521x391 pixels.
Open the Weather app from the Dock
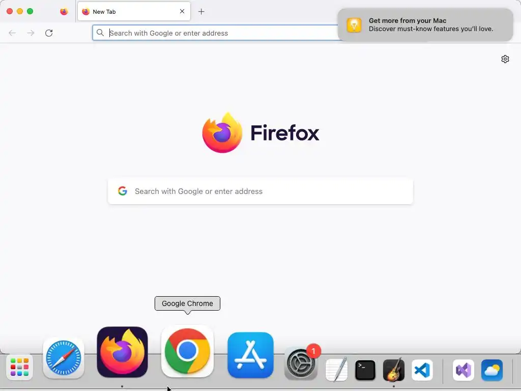click(x=492, y=370)
